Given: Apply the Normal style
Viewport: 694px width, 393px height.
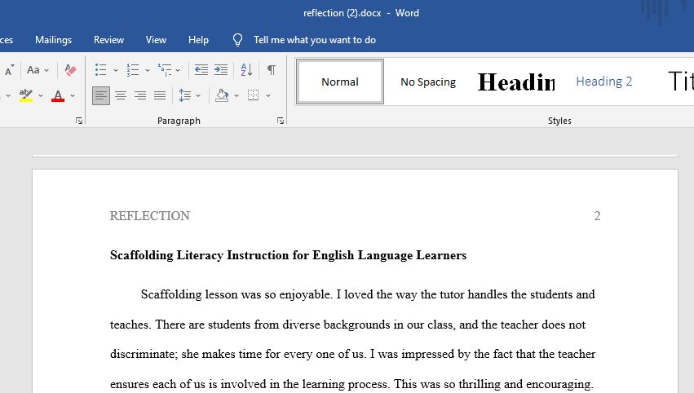Looking at the screenshot, I should tap(340, 82).
